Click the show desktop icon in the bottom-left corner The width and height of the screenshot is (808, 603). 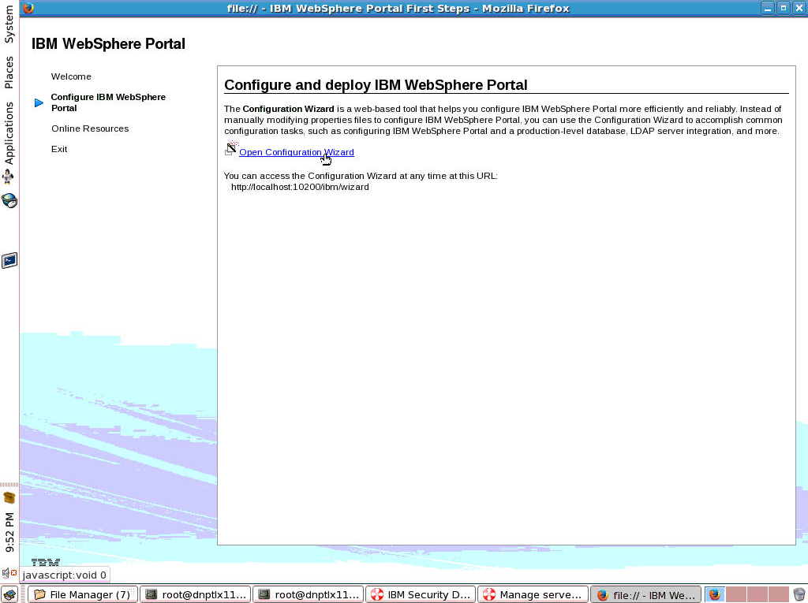[x=9, y=594]
